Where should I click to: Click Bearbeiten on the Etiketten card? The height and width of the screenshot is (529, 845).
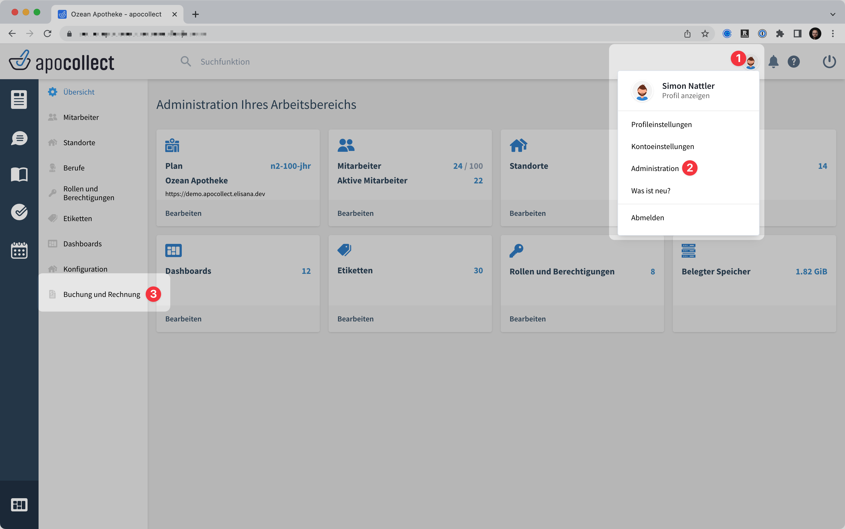355,319
